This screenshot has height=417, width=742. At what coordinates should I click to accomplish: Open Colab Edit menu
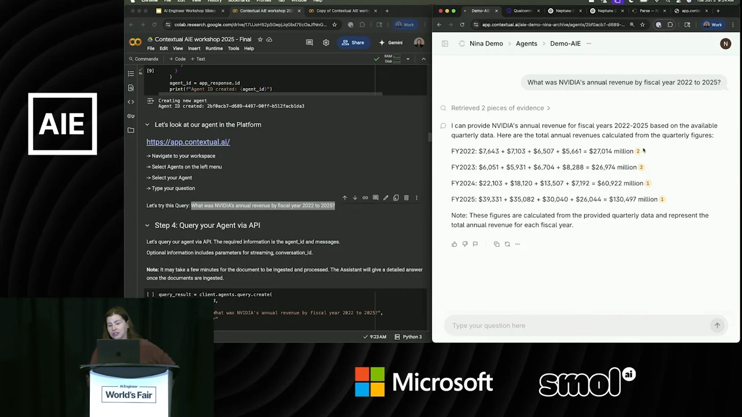[163, 49]
